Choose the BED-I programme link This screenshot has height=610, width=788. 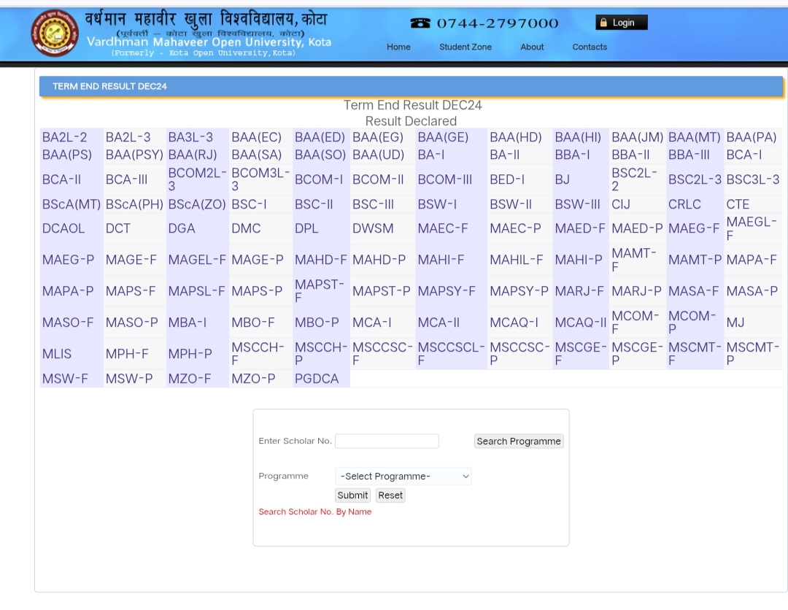(507, 179)
